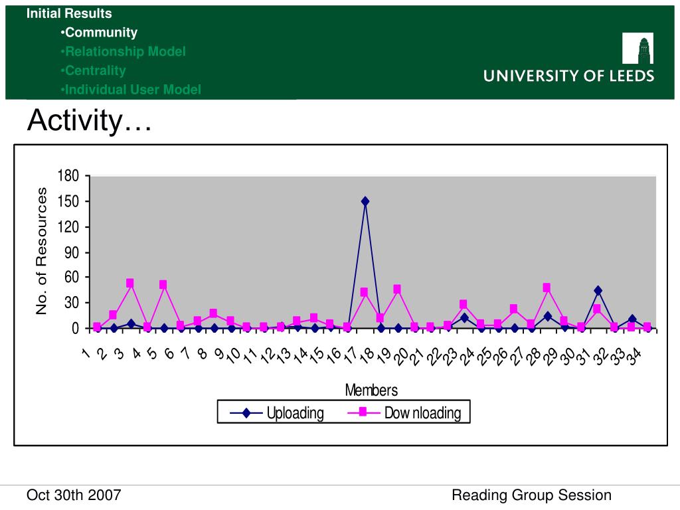Click the y-axis value 90
The height and width of the screenshot is (510, 680).
click(72, 252)
